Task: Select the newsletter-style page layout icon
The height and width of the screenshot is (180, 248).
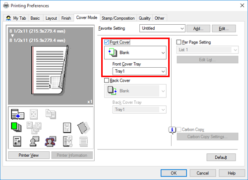Action: (17, 141)
